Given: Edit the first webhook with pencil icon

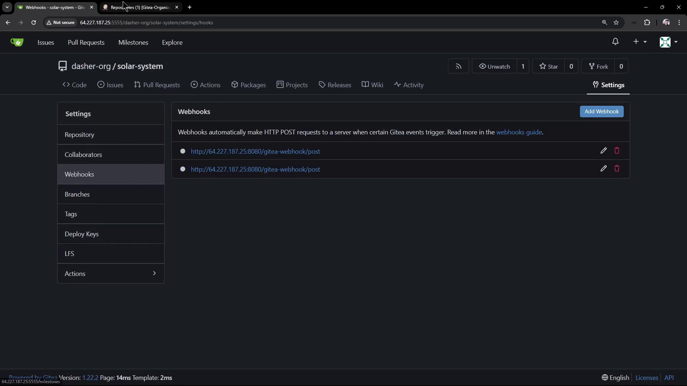Looking at the screenshot, I should (603, 151).
